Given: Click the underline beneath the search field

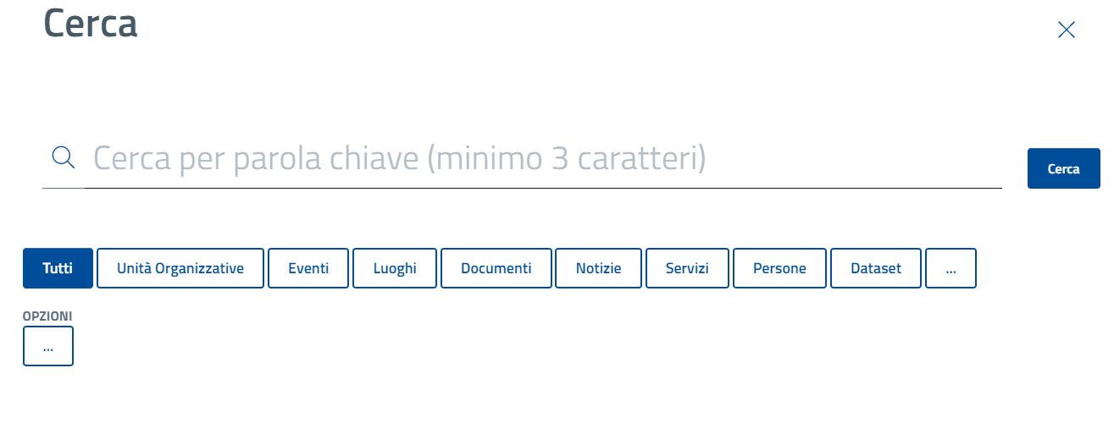Looking at the screenshot, I should pos(542,188).
